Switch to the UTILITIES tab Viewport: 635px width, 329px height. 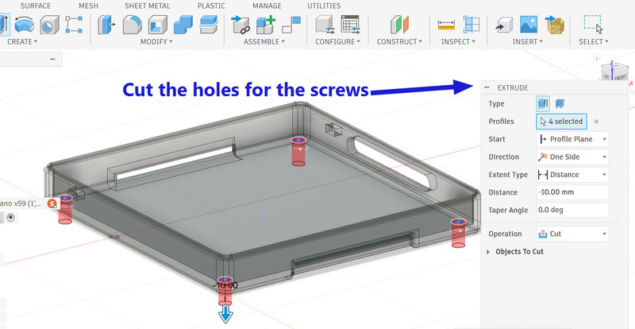point(324,6)
